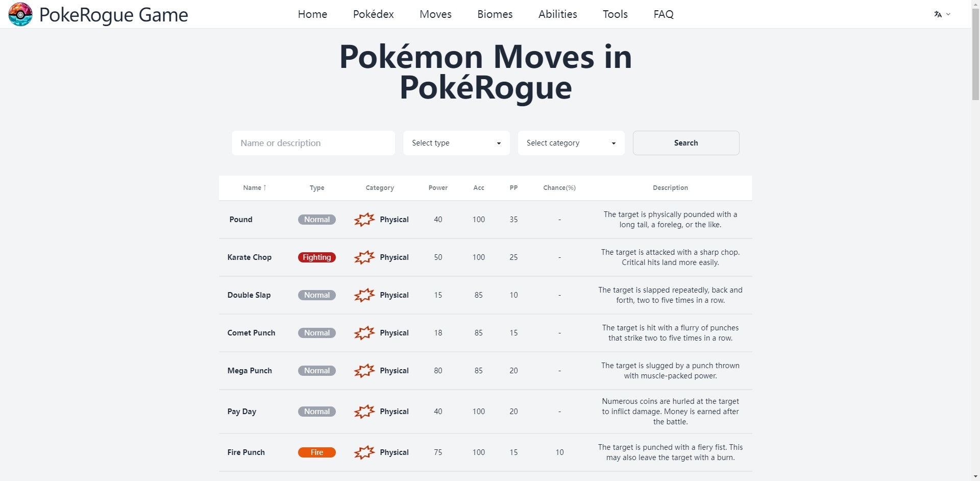Click Fire Punch chance value 10
980x481 pixels.
point(559,452)
